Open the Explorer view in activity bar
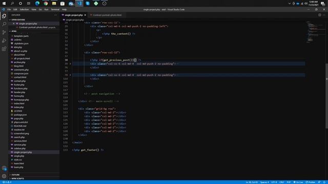Image resolution: width=328 pixels, height=184 pixels. [x=4, y=16]
